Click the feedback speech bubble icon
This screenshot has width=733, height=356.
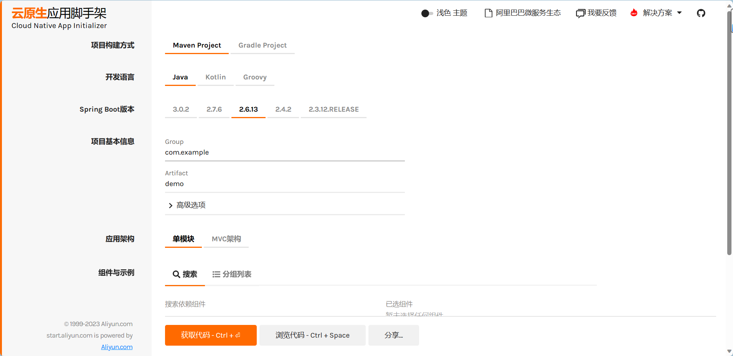(x=580, y=13)
